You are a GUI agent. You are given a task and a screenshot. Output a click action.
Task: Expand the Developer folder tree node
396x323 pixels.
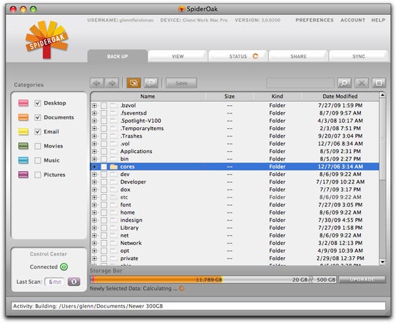coord(94,182)
